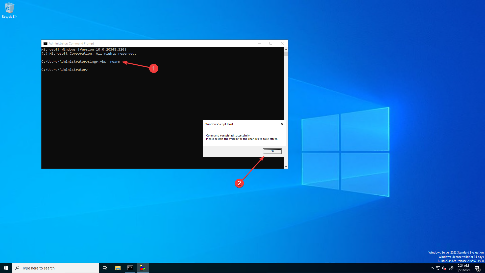The image size is (485, 273).
Task: Close the Windows Script Host dialog
Action: click(282, 124)
